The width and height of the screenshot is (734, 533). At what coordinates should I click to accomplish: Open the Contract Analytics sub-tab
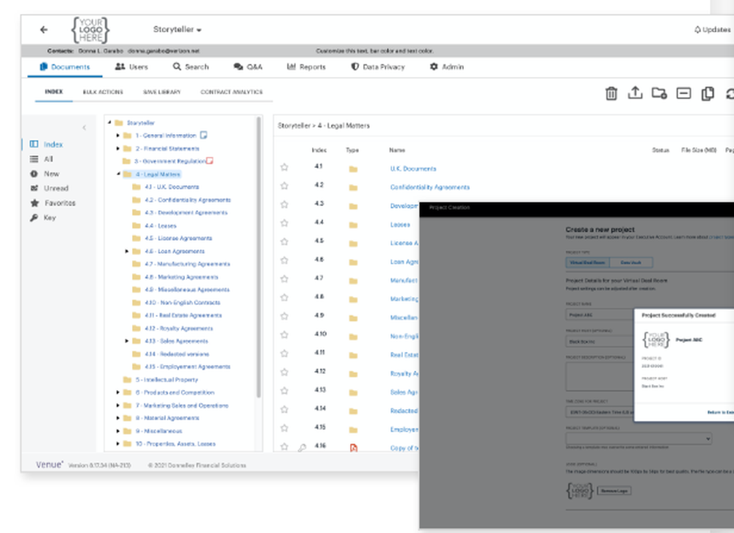point(231,92)
